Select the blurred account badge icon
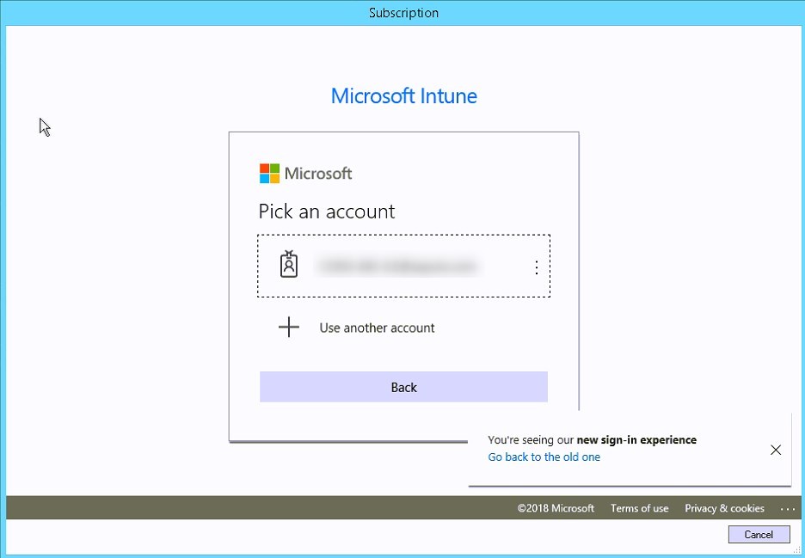Image resolution: width=805 pixels, height=558 pixels. pyautogui.click(x=288, y=264)
